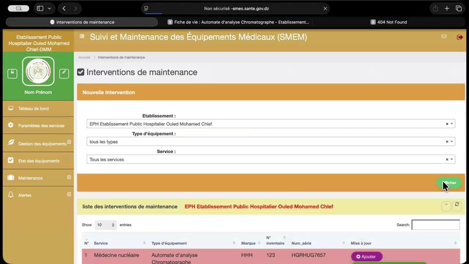Click the check icon beside Interventions de maintenance heading

81,72
